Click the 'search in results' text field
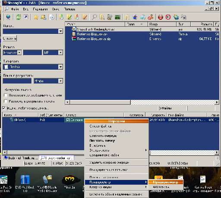The width and height of the screenshot is (221, 198). click(17, 81)
